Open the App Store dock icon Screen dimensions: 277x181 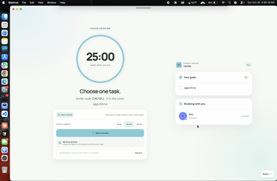4,57
